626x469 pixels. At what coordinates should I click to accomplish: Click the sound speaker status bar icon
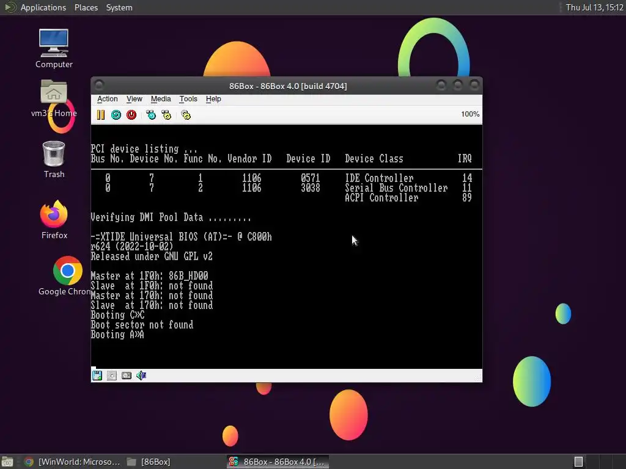141,376
